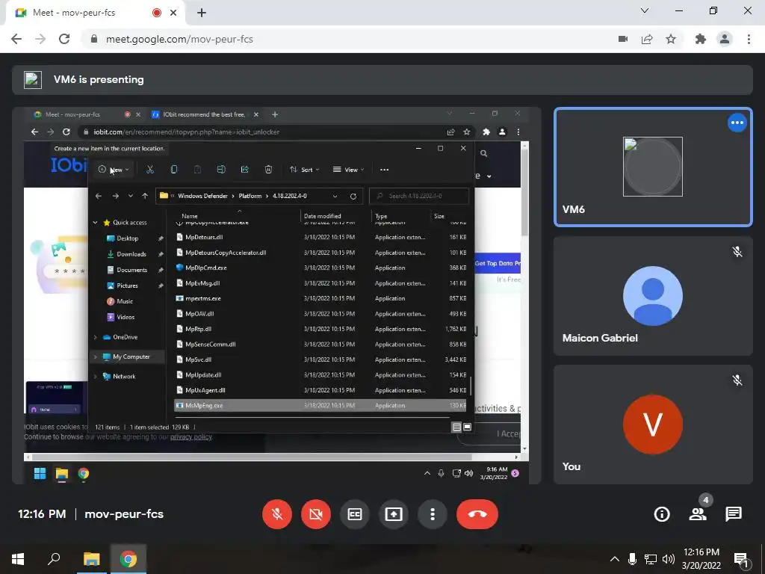Click Explorer Up one level arrow

145,196
